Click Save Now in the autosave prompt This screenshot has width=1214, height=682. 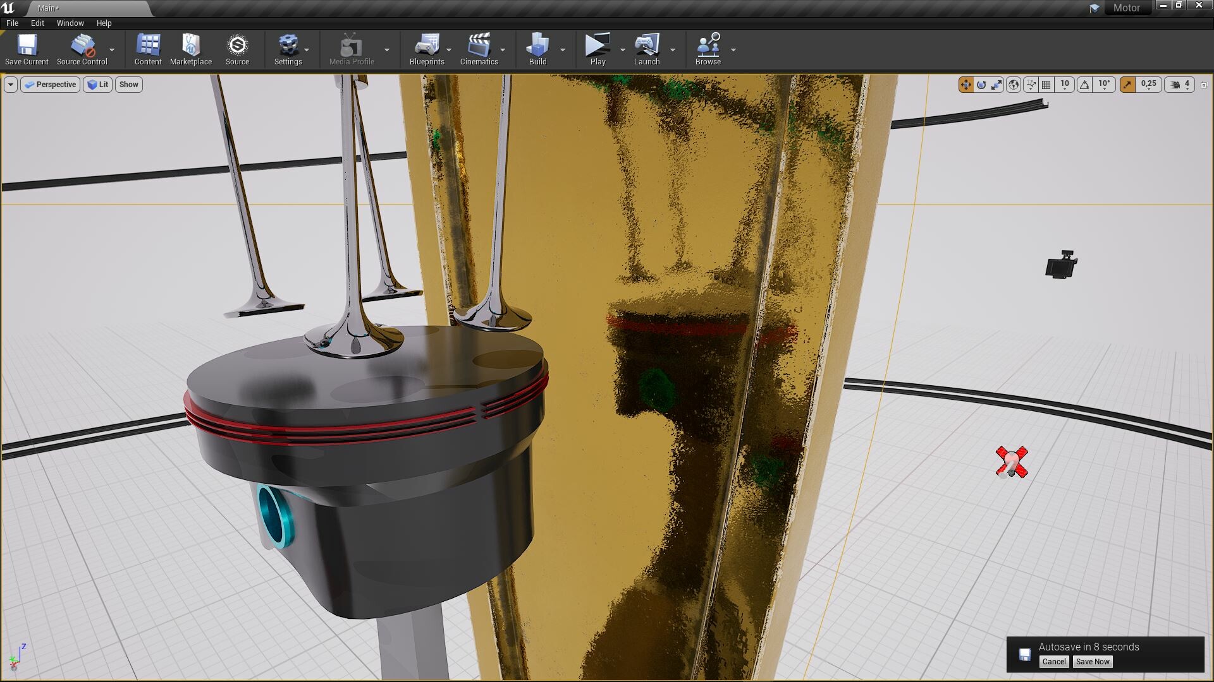click(x=1092, y=661)
